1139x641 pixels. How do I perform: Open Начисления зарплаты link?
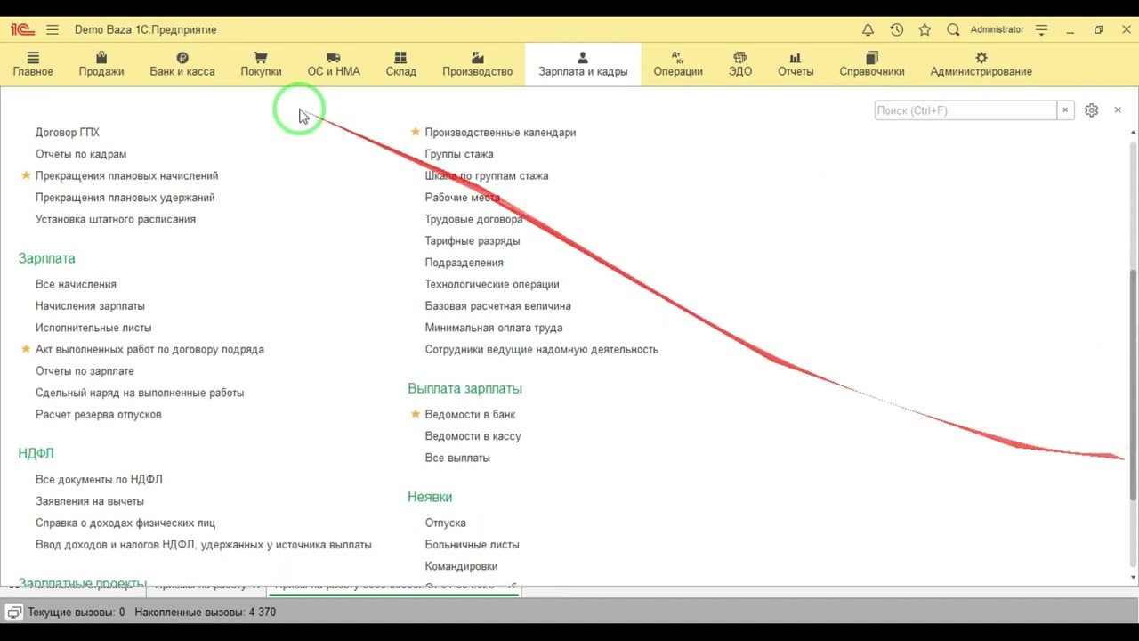pyautogui.click(x=90, y=306)
